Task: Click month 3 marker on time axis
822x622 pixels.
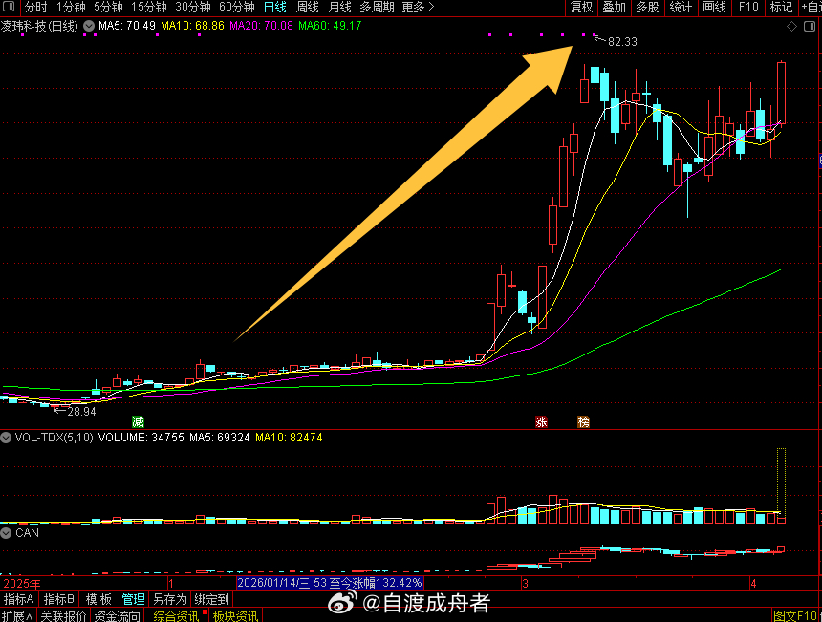Action: pyautogui.click(x=525, y=583)
